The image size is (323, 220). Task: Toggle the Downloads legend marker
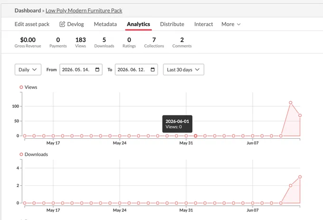click(21, 154)
